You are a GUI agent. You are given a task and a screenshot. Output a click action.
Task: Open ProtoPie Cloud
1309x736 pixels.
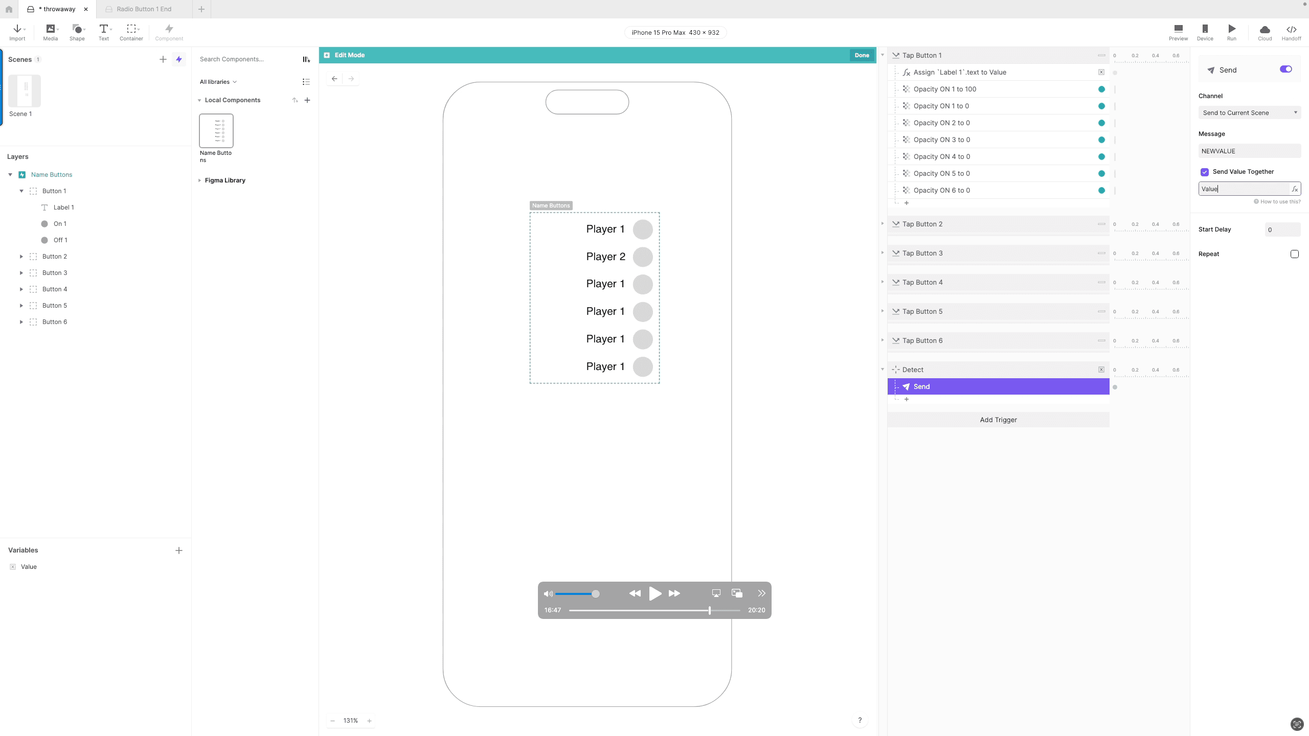(x=1264, y=32)
